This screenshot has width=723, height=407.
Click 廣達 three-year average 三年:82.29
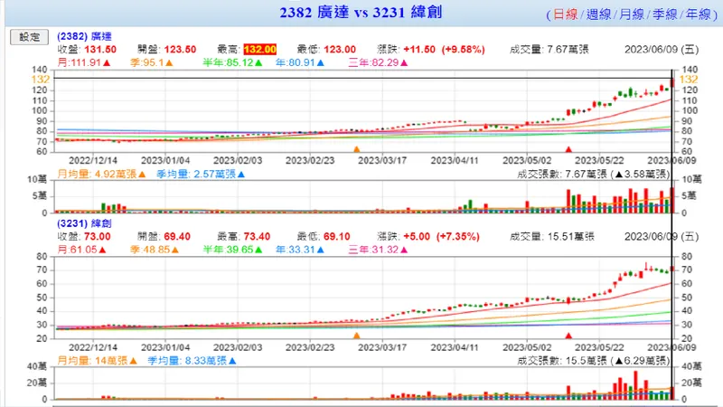pos(378,62)
